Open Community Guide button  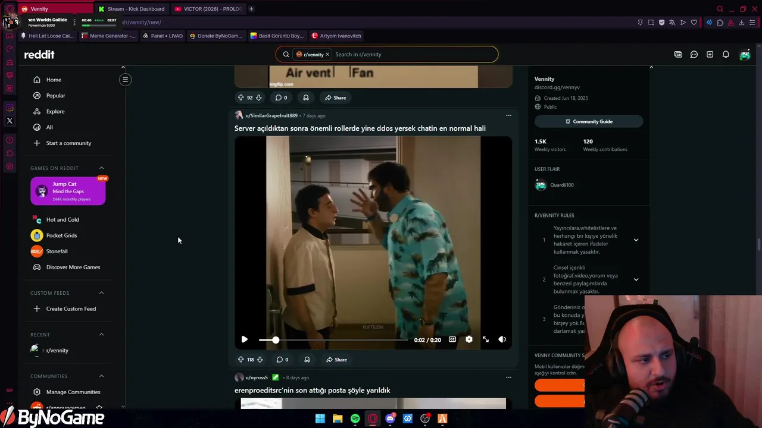(589, 121)
